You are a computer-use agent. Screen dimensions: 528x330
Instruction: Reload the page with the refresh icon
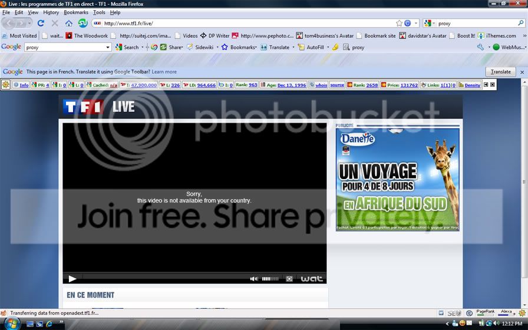(41, 23)
